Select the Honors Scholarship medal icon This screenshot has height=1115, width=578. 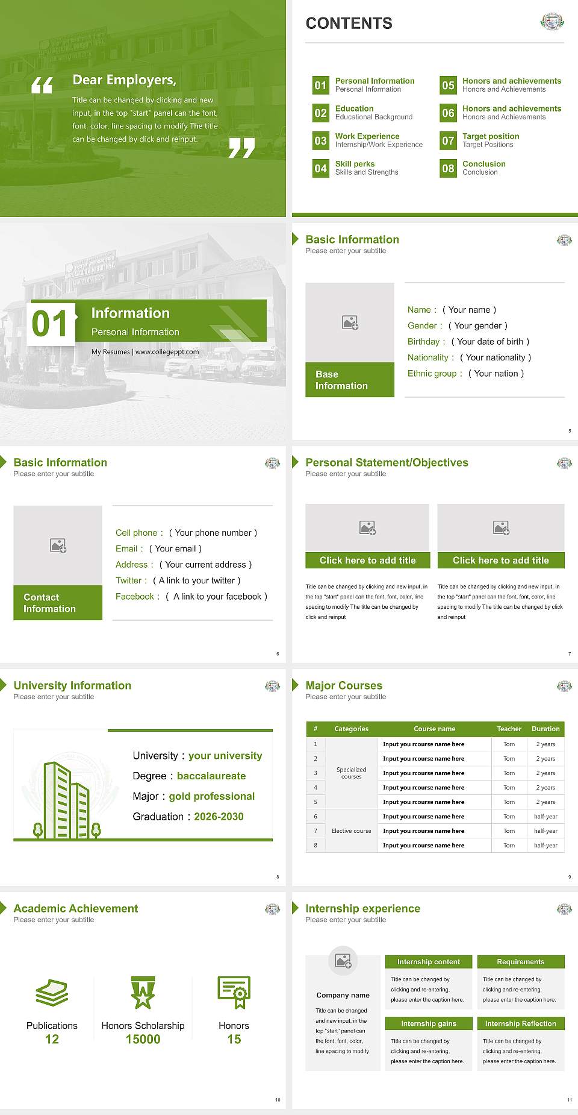tap(143, 993)
